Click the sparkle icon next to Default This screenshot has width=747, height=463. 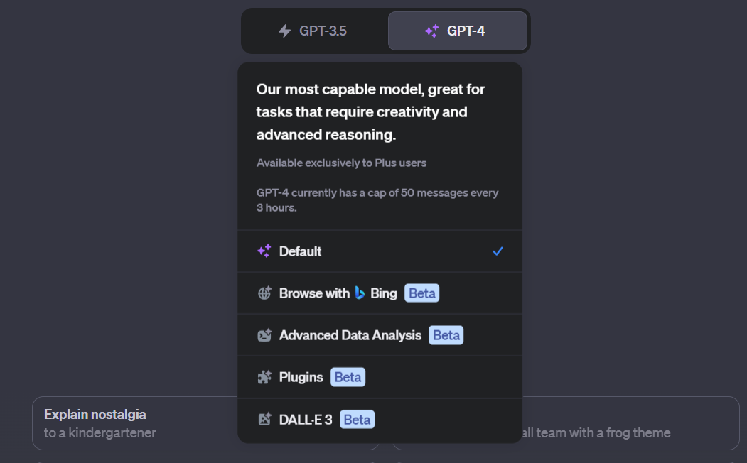pos(264,251)
